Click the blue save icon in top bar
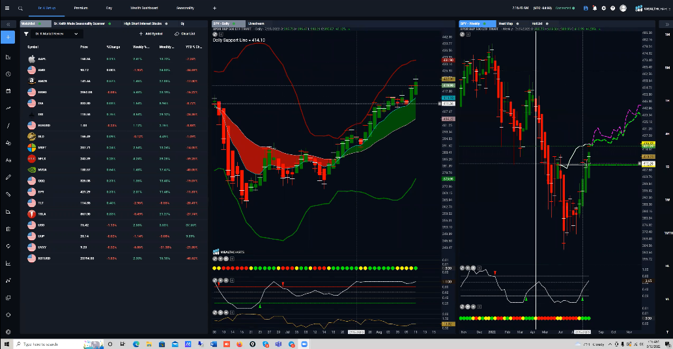This screenshot has width=673, height=349. [x=586, y=8]
